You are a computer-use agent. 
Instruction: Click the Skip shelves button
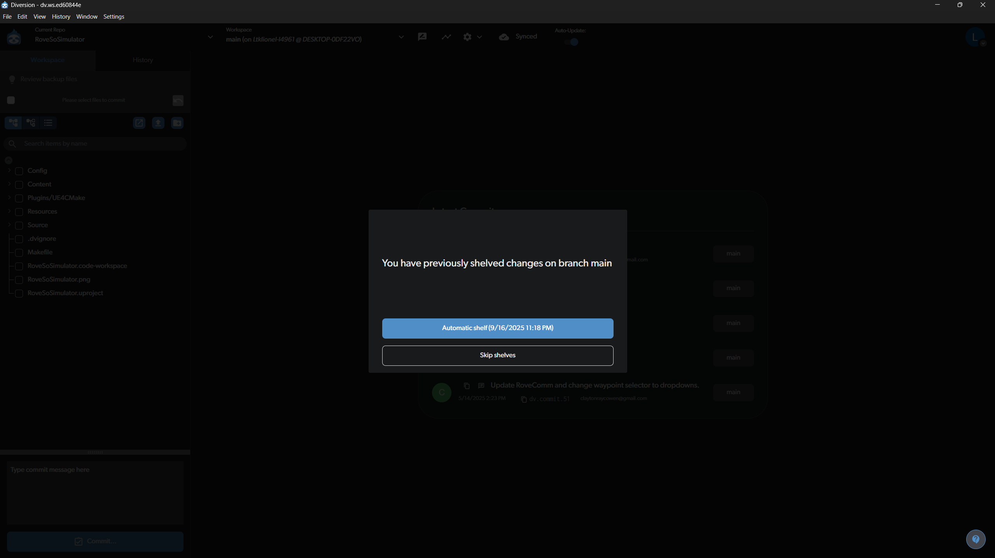click(498, 355)
